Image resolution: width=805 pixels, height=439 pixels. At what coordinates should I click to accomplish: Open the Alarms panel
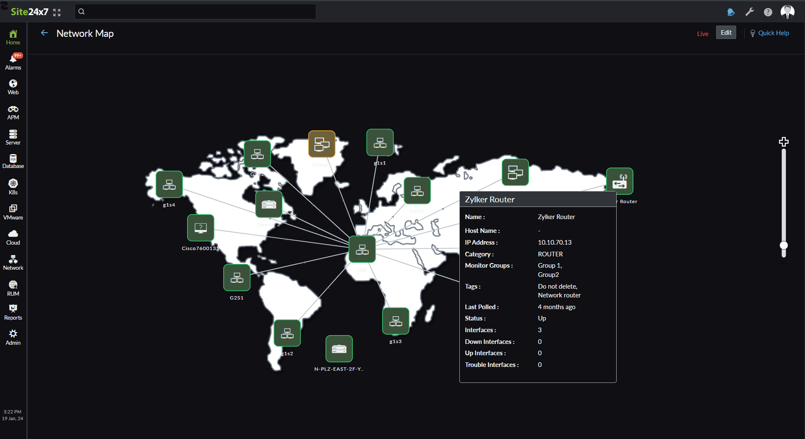tap(13, 62)
